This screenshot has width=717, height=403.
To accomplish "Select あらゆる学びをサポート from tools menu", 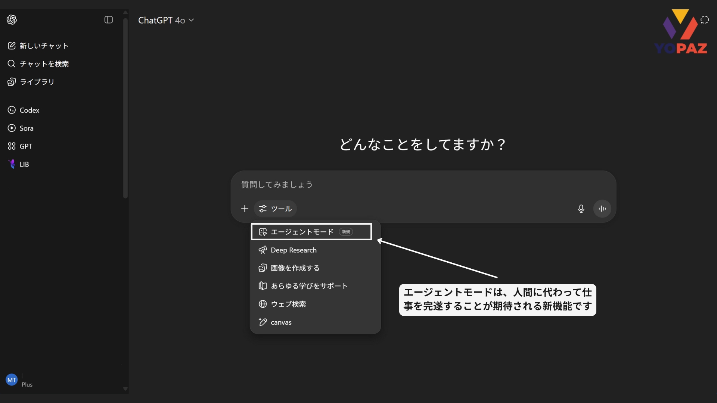I will coord(315,286).
